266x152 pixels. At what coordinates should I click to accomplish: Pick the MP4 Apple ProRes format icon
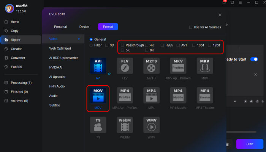[125, 95]
